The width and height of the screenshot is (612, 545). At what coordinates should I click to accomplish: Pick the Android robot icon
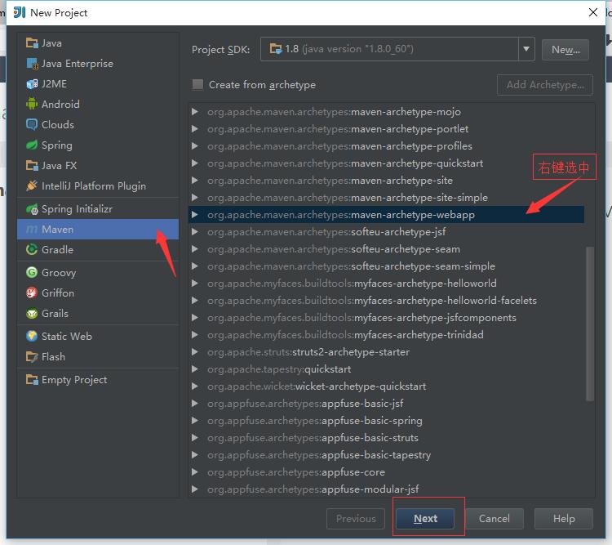(x=32, y=104)
